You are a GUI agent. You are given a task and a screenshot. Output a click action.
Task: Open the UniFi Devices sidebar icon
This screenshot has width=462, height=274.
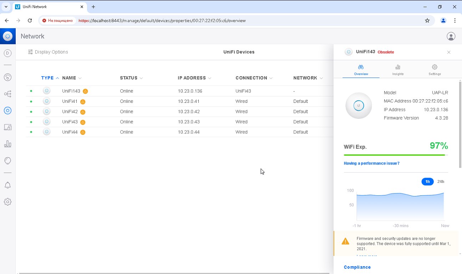[x=7, y=111]
